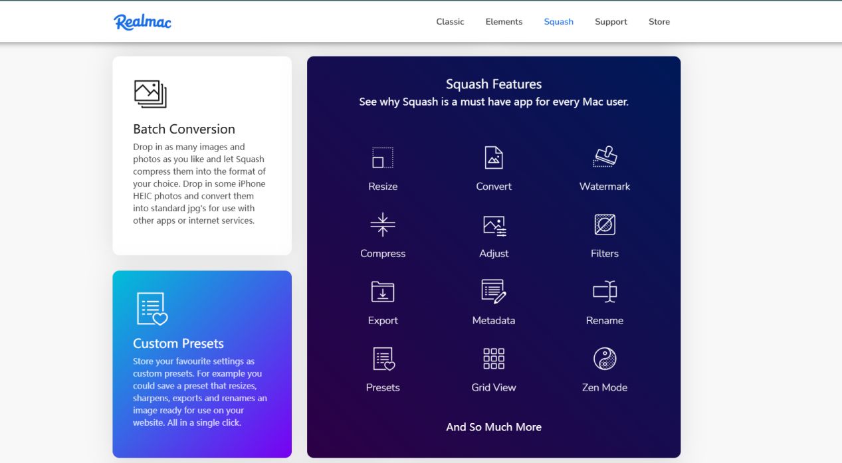
Task: Open the Elements menu item
Action: click(x=504, y=22)
